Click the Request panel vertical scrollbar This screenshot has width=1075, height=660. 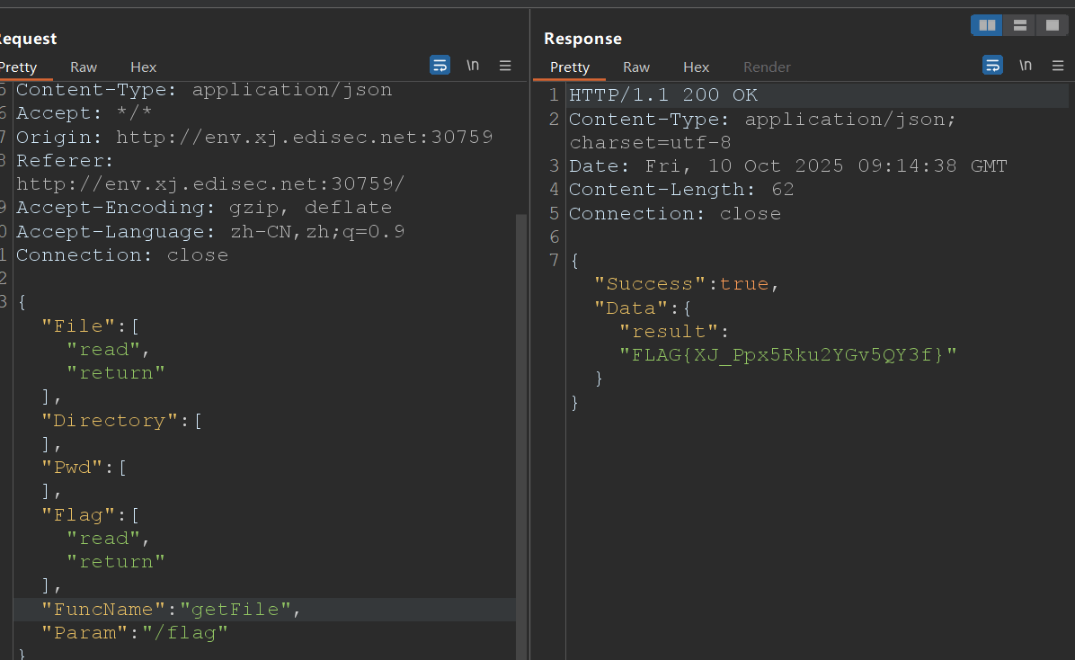[521, 432]
